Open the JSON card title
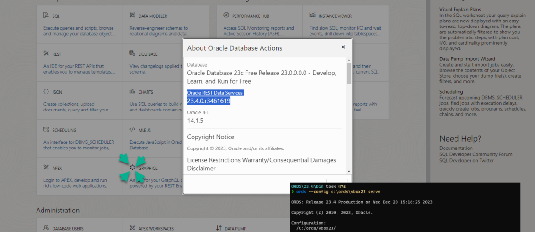The width and height of the screenshot is (535, 232). point(57,92)
